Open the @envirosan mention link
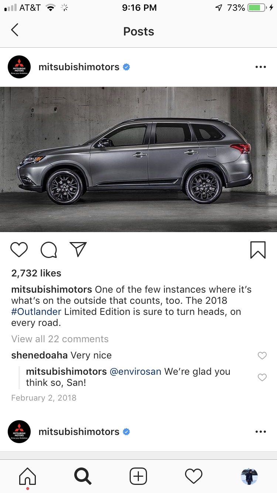This screenshot has height=493, width=277. pyautogui.click(x=136, y=371)
